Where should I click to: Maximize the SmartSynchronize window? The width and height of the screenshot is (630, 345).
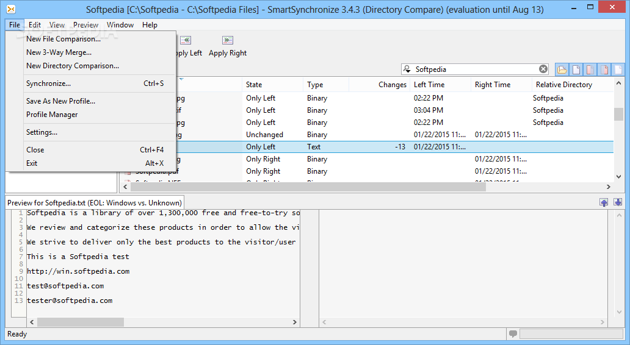tap(590, 8)
